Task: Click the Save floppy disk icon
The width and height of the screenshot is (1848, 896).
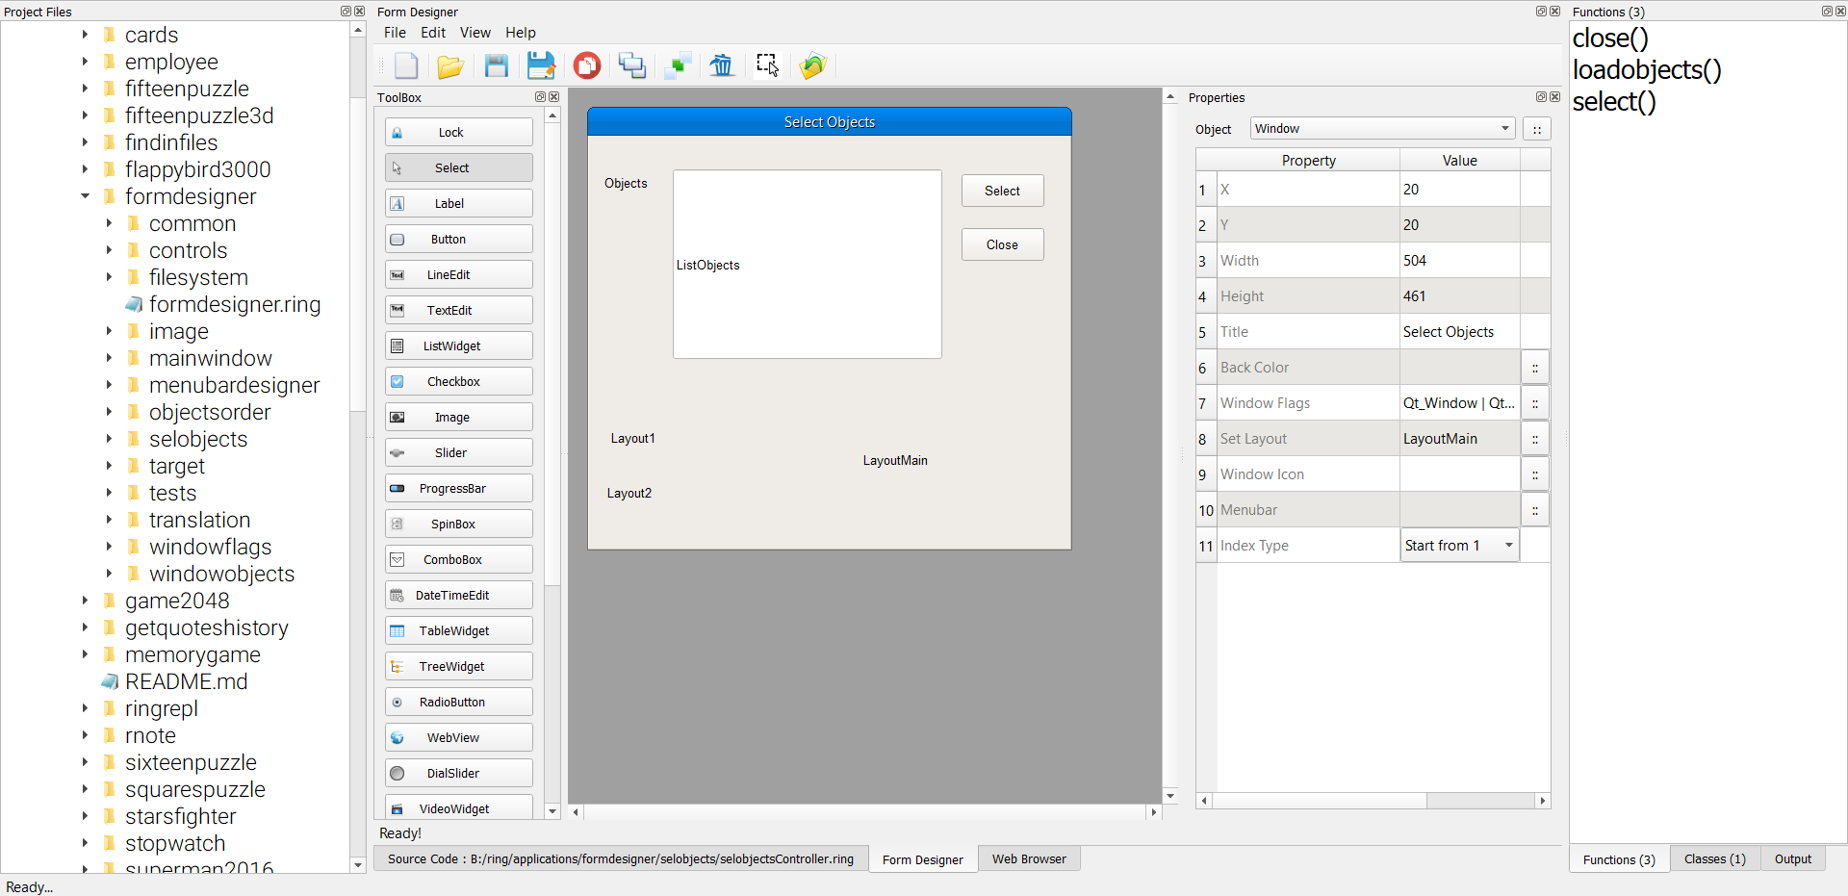Action: click(x=496, y=65)
